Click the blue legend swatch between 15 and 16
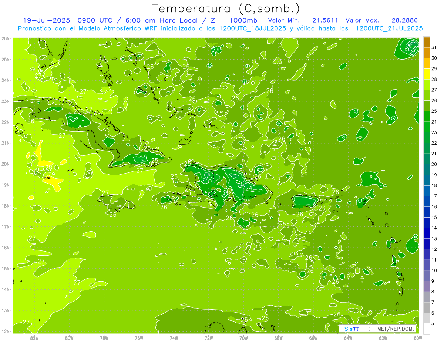 coord(427,212)
